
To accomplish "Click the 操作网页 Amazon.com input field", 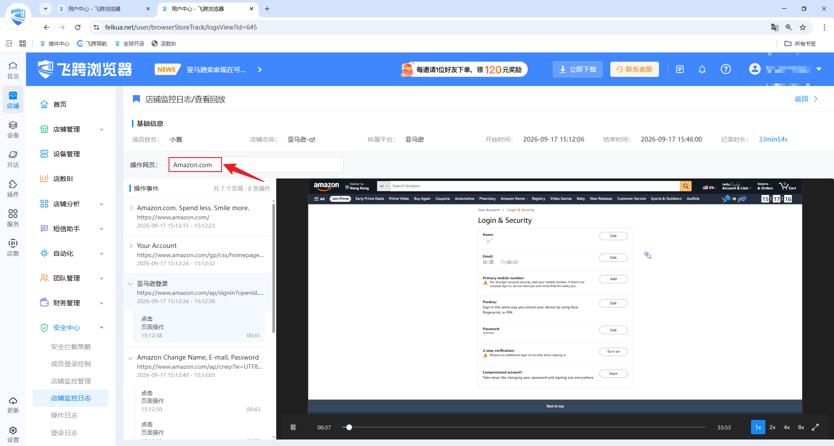I will (x=256, y=165).
